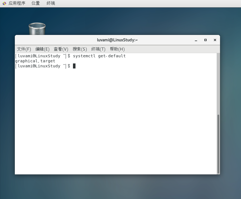241x199 pixels.
Task: Open the 终端(T) menu in the terminal window
Action: coord(98,49)
